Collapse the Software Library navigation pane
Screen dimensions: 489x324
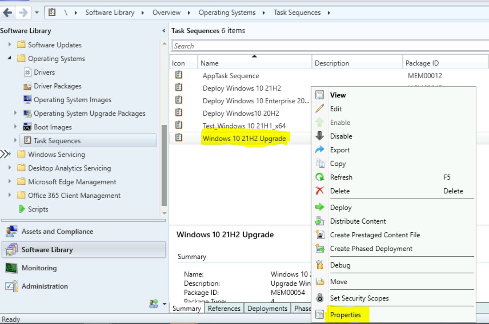click(x=164, y=31)
